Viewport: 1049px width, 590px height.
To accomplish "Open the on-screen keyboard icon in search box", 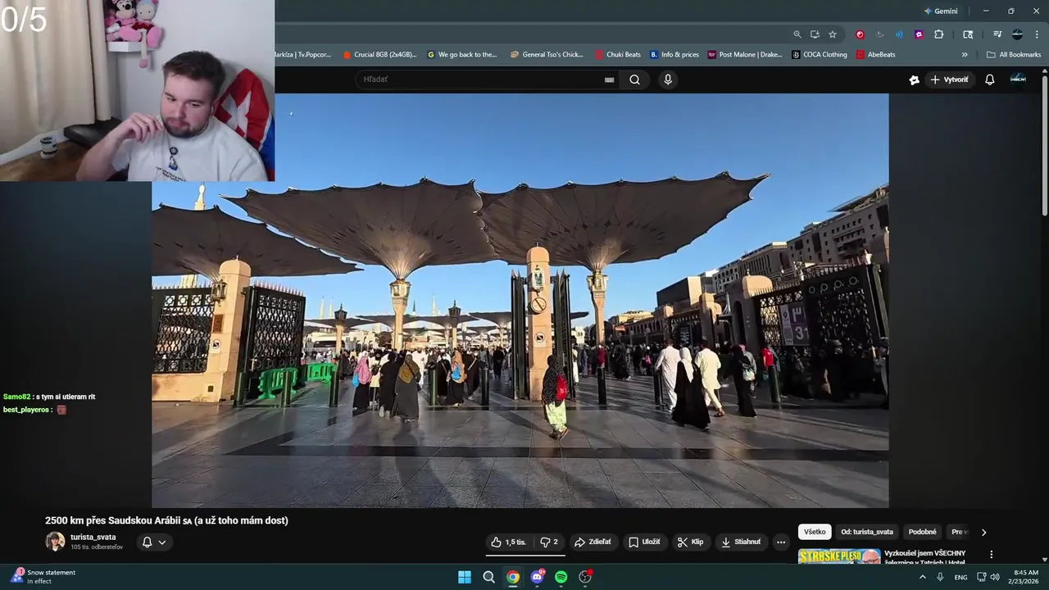I will pos(609,79).
